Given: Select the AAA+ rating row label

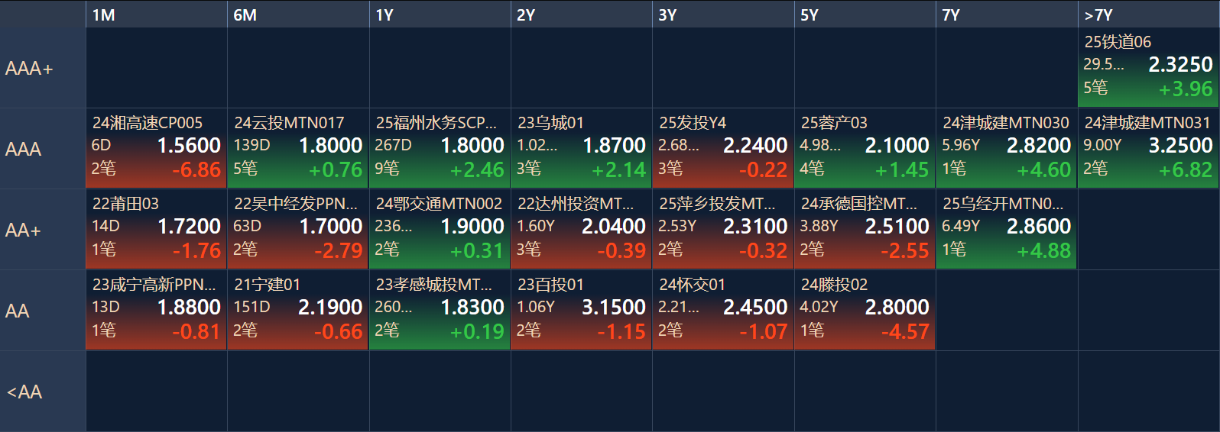Looking at the screenshot, I should coord(43,68).
